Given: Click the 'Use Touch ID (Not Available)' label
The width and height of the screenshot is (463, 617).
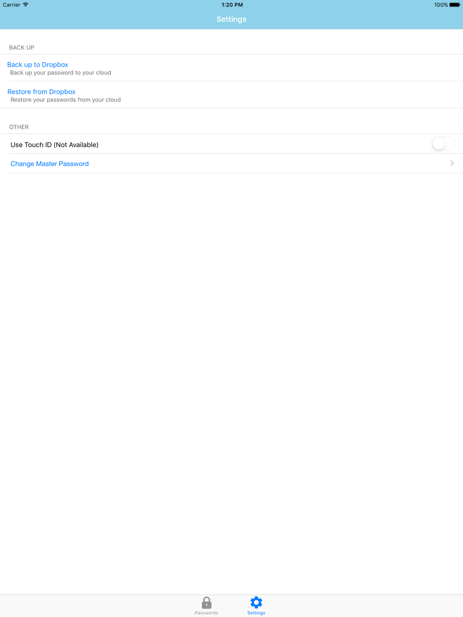Looking at the screenshot, I should (55, 145).
